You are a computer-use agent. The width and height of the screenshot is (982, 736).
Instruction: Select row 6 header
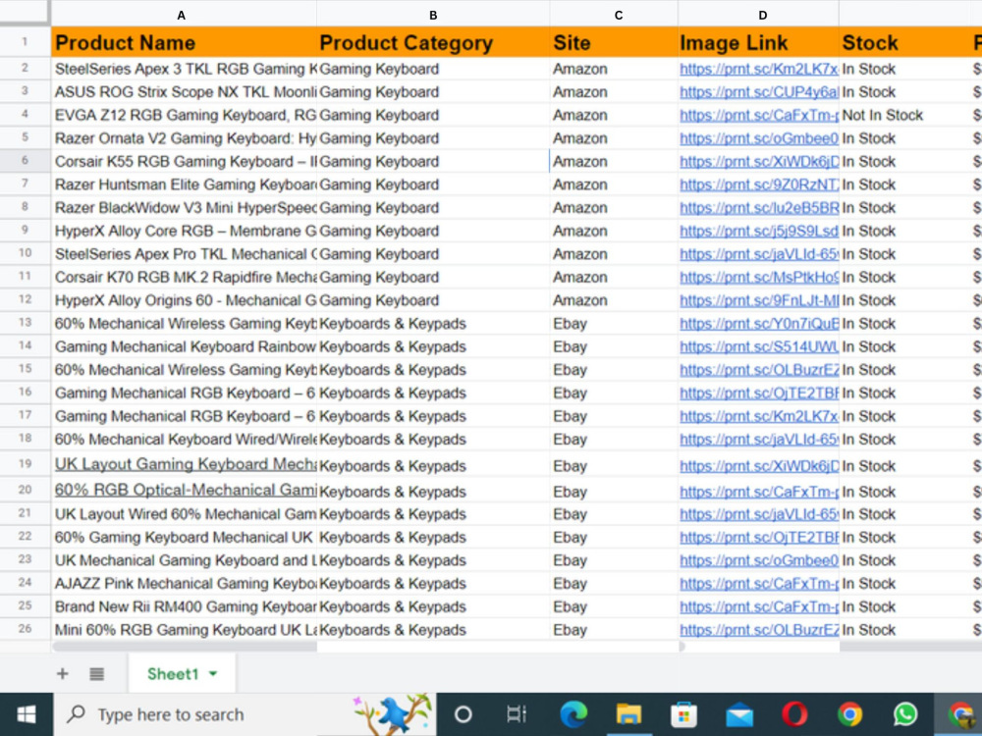point(26,161)
